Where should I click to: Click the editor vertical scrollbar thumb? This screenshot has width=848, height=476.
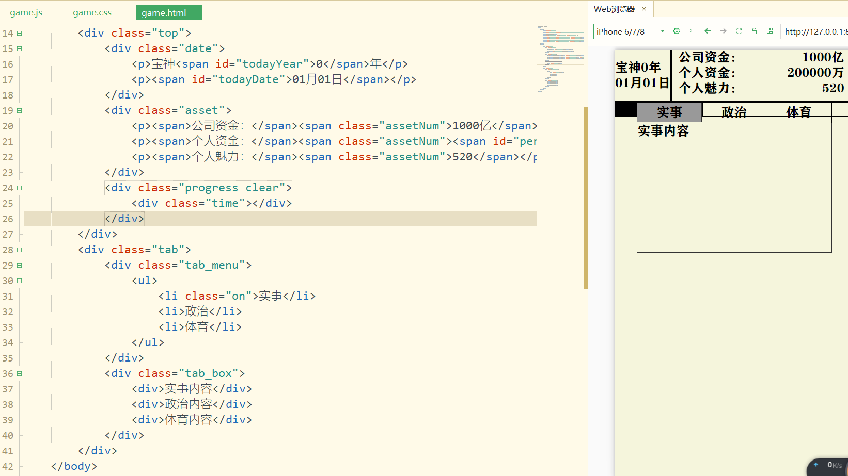(x=586, y=198)
